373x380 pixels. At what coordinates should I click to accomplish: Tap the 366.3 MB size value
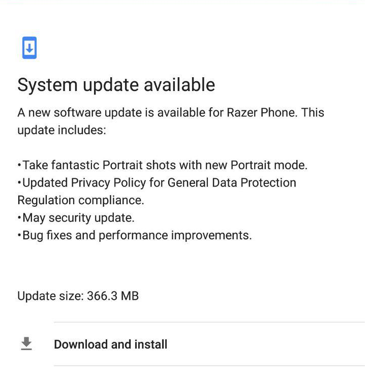[113, 296]
